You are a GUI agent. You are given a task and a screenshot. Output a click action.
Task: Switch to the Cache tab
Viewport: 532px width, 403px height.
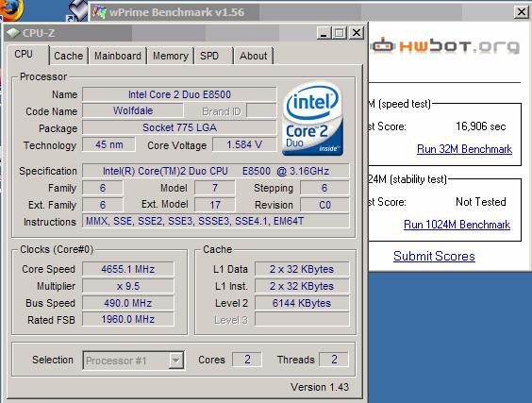coord(69,56)
